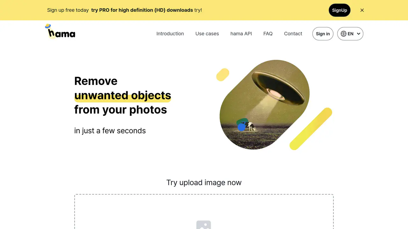408x229 pixels.
Task: Click the image placeholder icon in upload area
Action: coord(204,225)
